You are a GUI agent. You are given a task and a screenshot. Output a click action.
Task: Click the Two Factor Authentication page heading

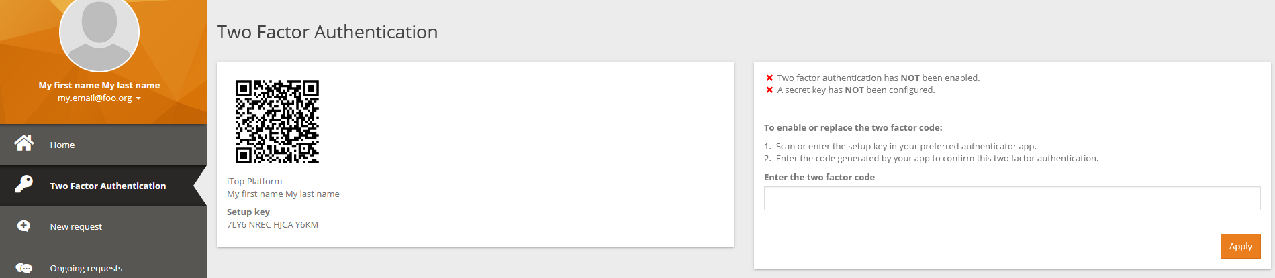click(327, 31)
